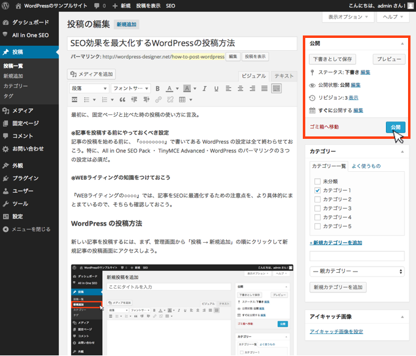Expand the ヘルプ help tab

pos(393,17)
